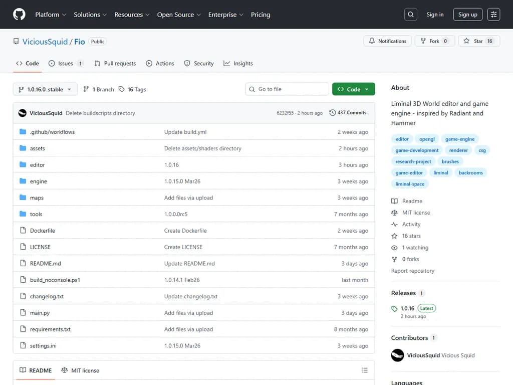The height and width of the screenshot is (385, 513).
Task: Click the 437 Commits history icon
Action: [333, 113]
